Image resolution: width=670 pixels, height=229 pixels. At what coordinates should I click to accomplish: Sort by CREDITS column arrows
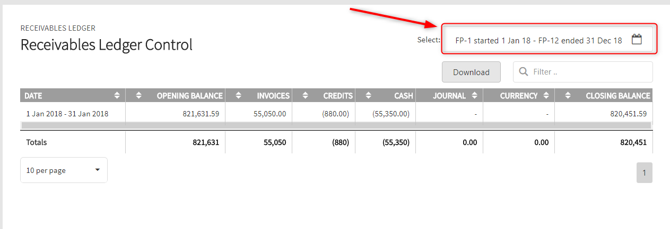305,96
